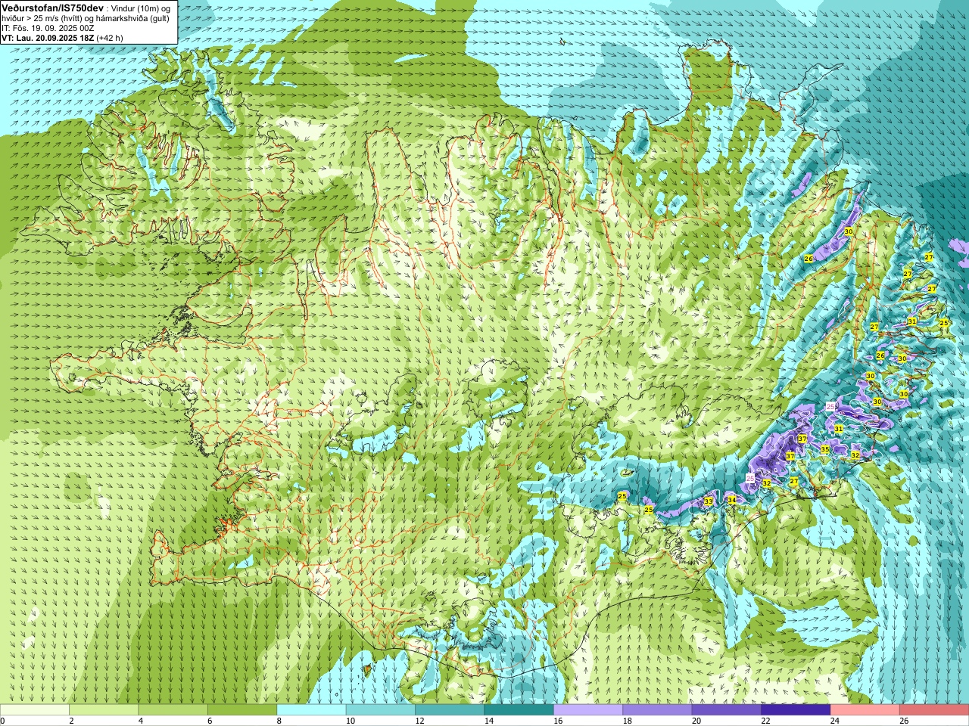Click the scale label '22' on color bar
The image size is (969, 726).
(765, 721)
